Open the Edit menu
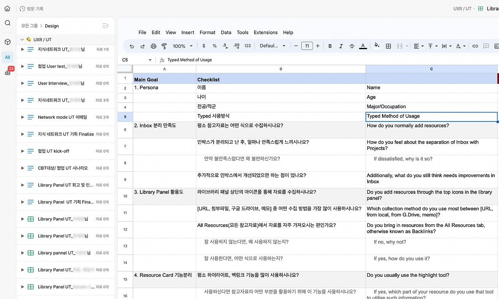Viewport: 499px width, 299px height. coord(156,32)
